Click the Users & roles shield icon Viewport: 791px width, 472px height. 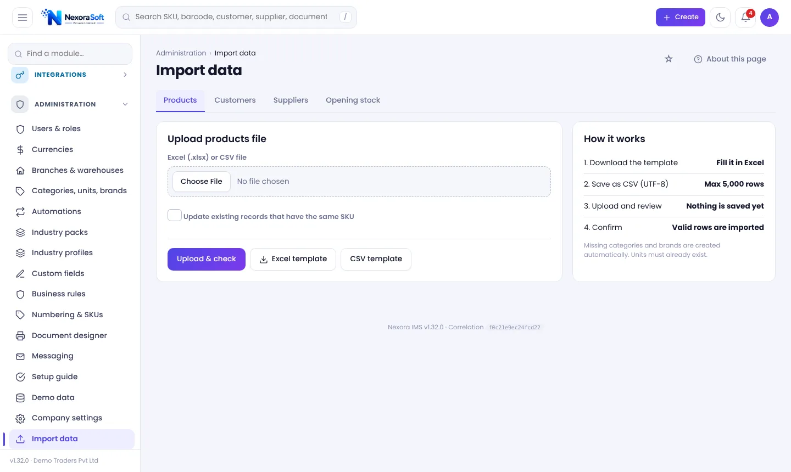click(20, 129)
